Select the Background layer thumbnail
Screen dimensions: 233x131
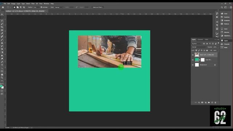[x=197, y=65]
